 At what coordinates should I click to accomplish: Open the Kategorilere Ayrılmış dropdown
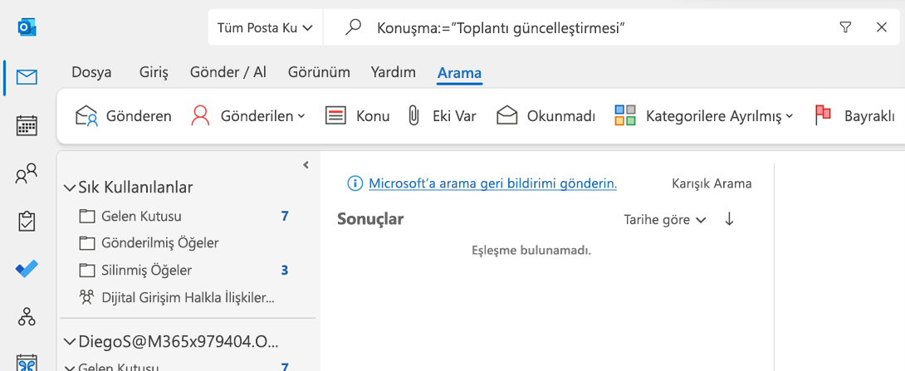(x=703, y=116)
